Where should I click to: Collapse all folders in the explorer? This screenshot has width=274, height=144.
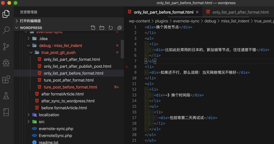click(120, 28)
